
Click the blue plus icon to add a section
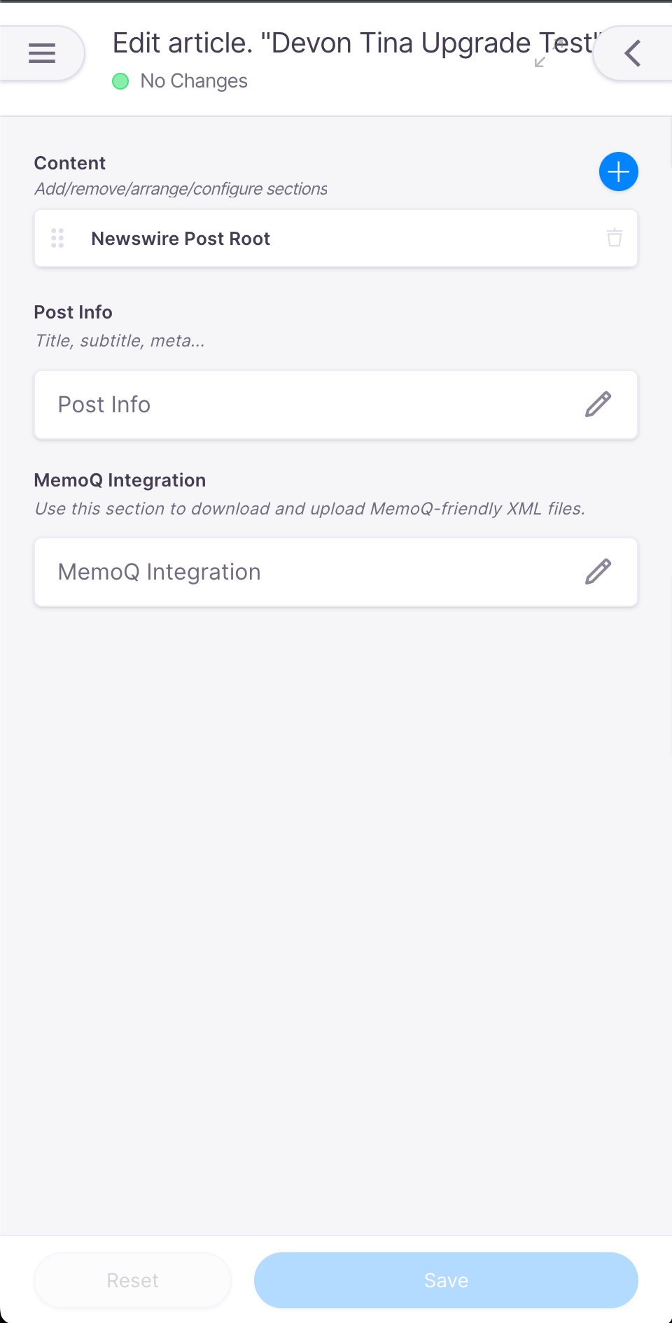coord(619,171)
